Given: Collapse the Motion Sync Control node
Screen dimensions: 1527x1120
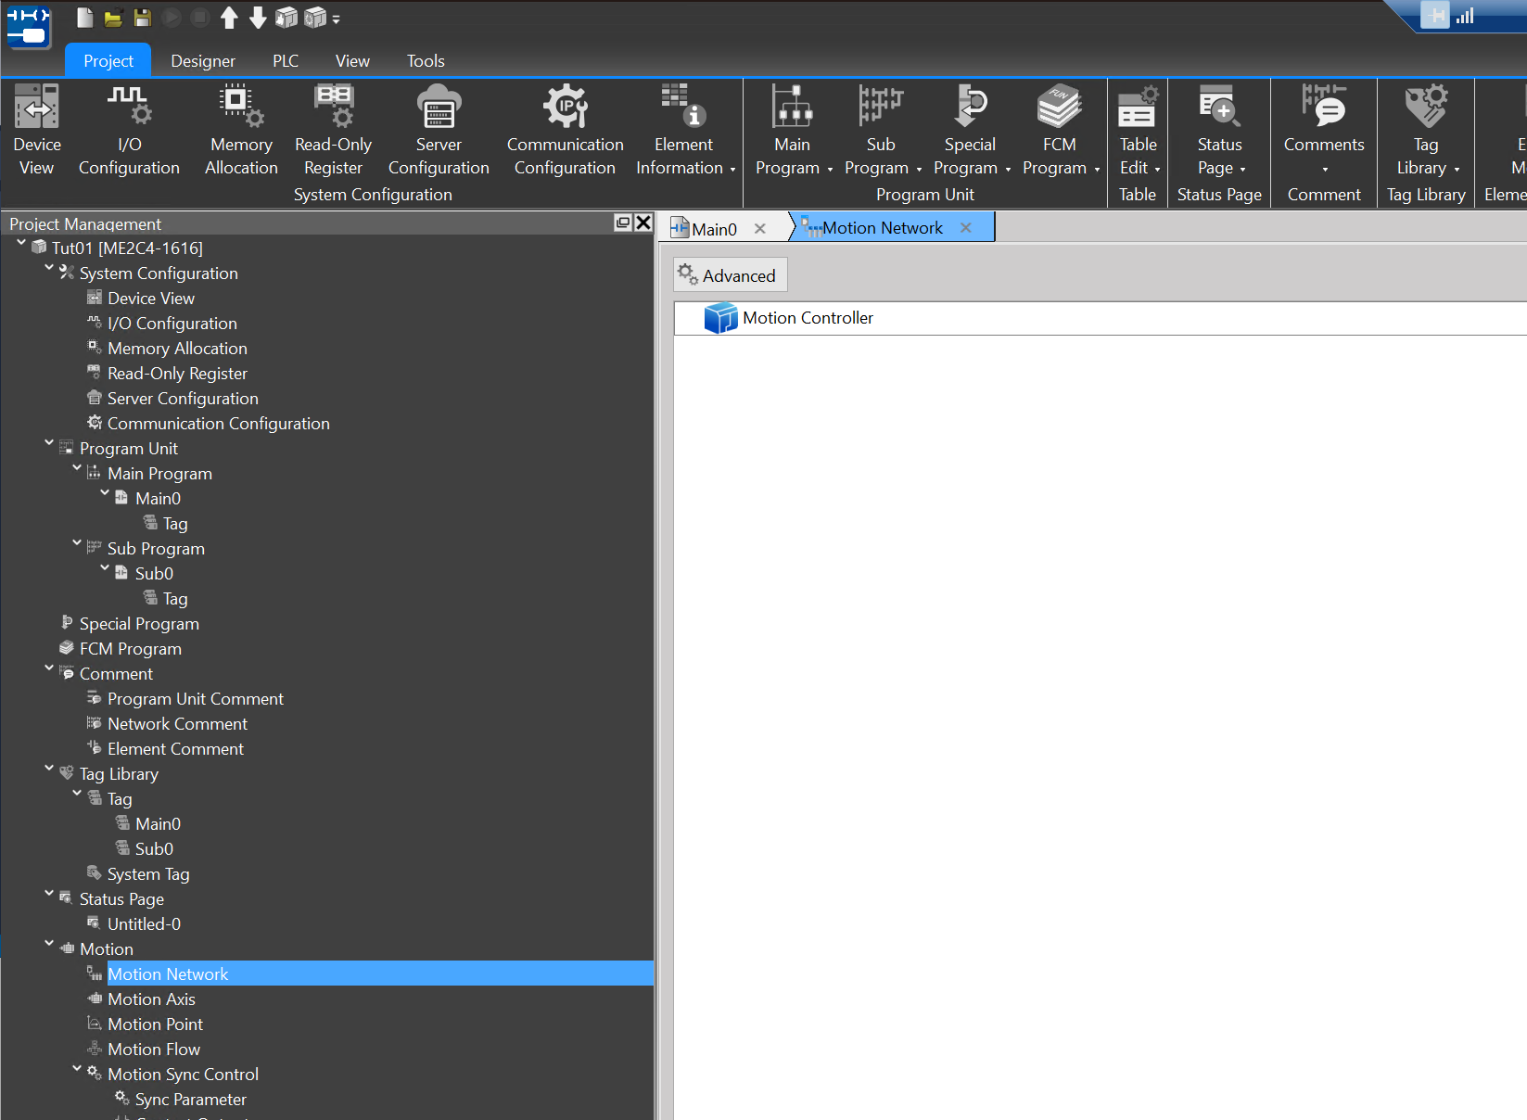Looking at the screenshot, I should click(x=77, y=1069).
